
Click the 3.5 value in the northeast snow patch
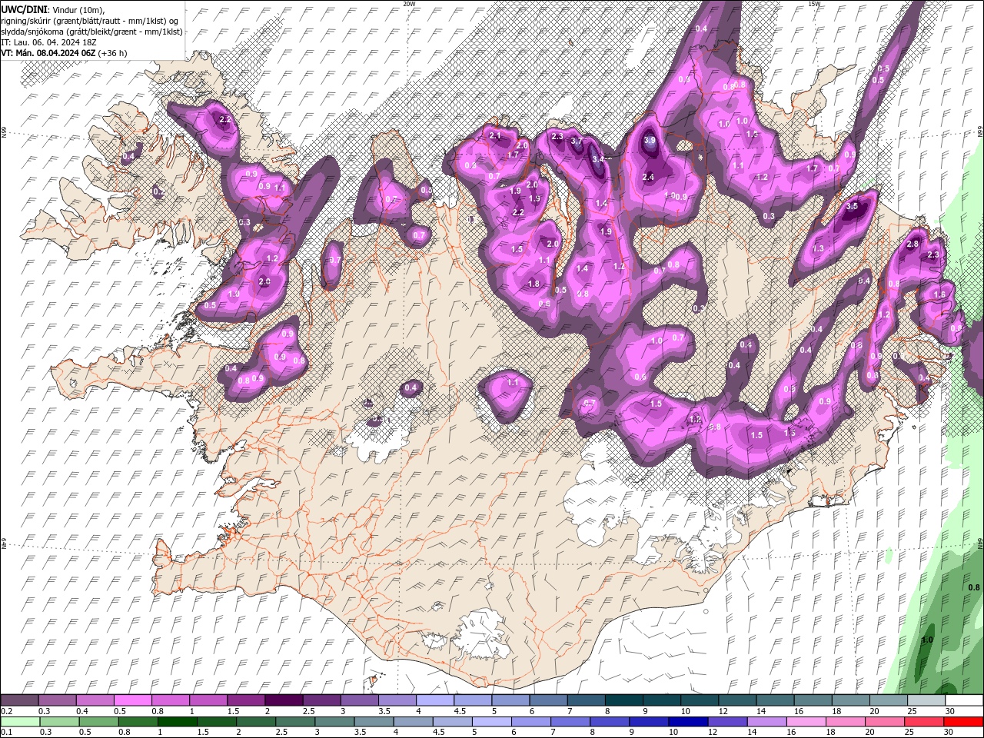coord(852,207)
